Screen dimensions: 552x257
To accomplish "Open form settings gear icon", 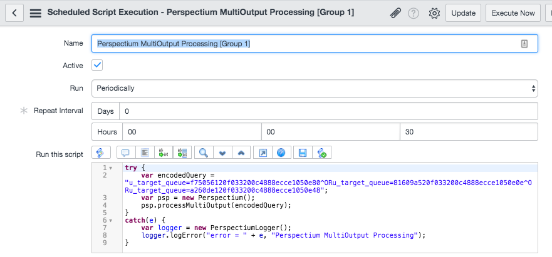I will 434,13.
